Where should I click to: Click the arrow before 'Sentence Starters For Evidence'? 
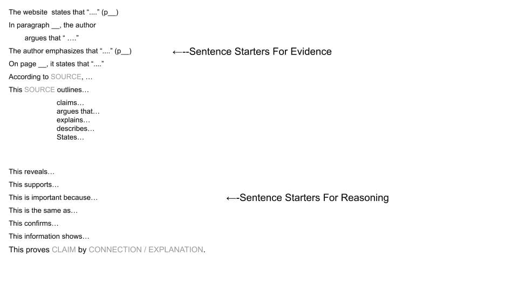point(180,52)
